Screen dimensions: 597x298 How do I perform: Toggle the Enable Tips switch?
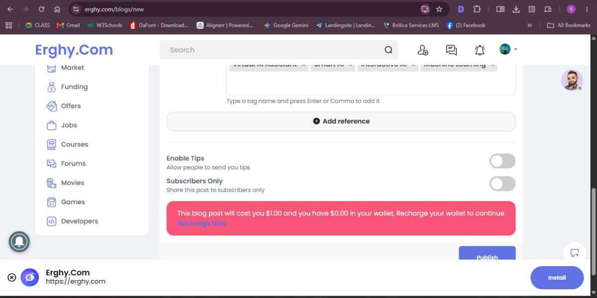pos(502,161)
